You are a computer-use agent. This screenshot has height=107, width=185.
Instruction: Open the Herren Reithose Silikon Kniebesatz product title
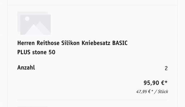pyautogui.click(x=72, y=48)
